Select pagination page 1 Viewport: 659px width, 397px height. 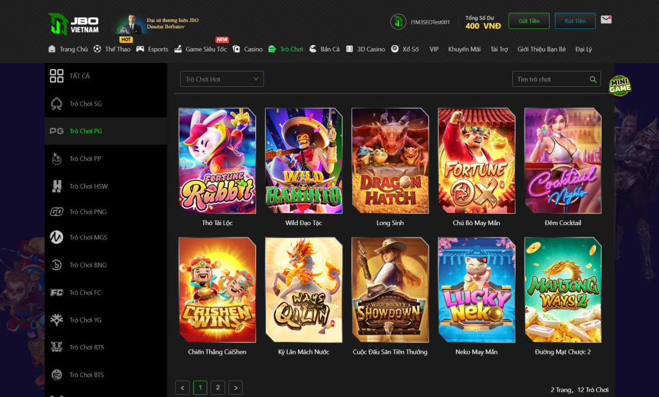200,387
